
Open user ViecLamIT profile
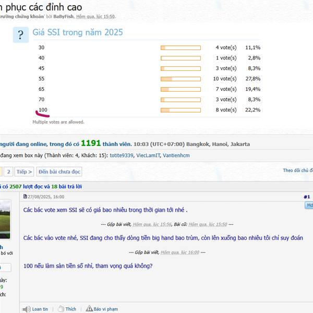[148, 155]
